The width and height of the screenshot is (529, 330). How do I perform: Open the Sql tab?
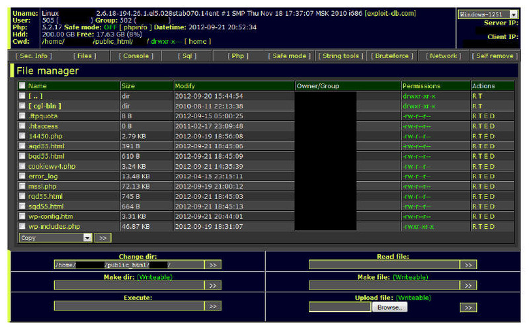point(187,56)
